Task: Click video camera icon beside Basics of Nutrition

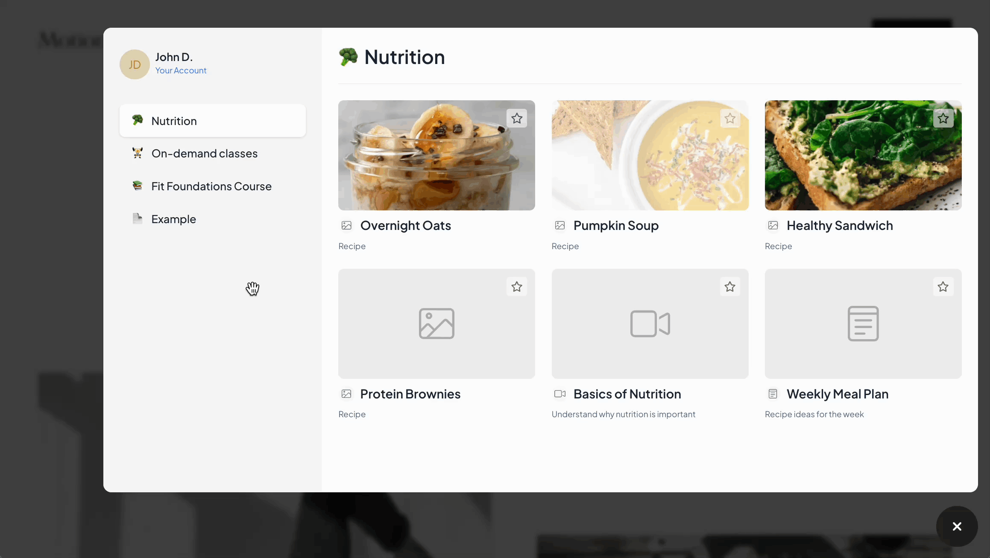Action: point(560,394)
